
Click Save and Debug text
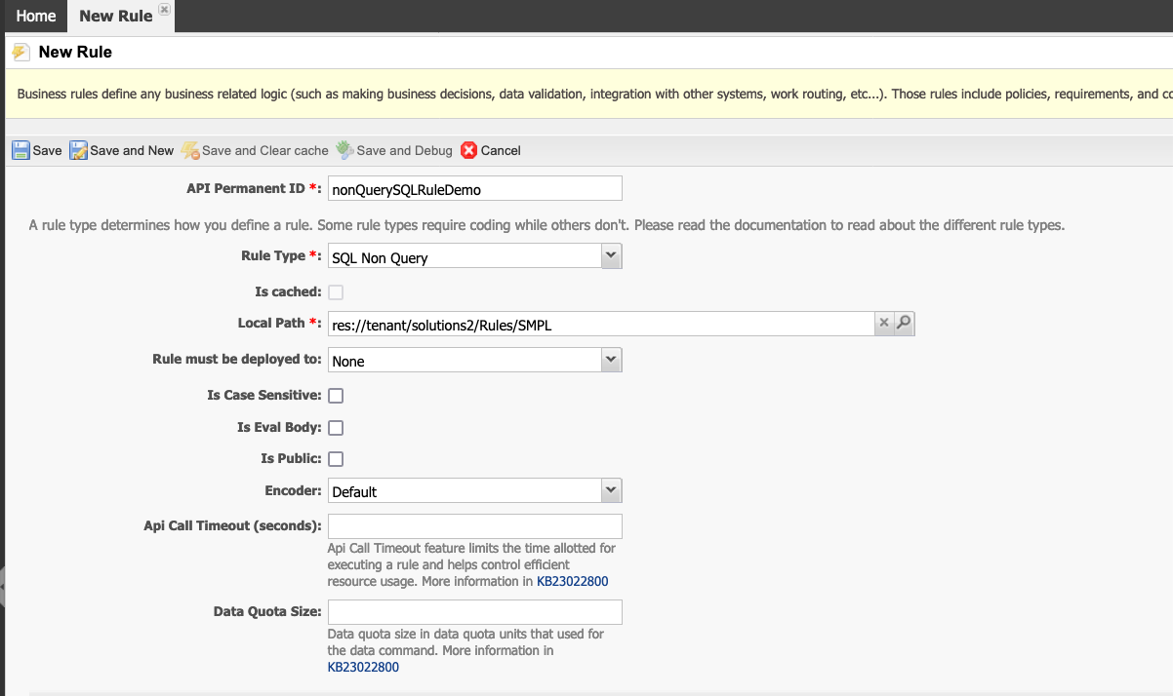[405, 150]
